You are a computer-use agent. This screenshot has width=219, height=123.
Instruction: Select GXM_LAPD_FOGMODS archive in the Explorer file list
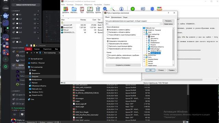coord(83,87)
